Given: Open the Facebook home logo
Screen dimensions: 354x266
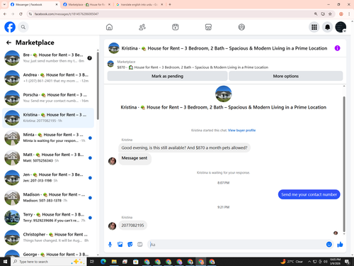Looking at the screenshot, I should tap(10, 27).
